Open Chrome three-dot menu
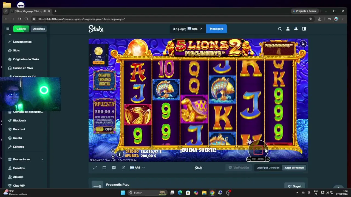The image size is (351, 197). [x=343, y=19]
